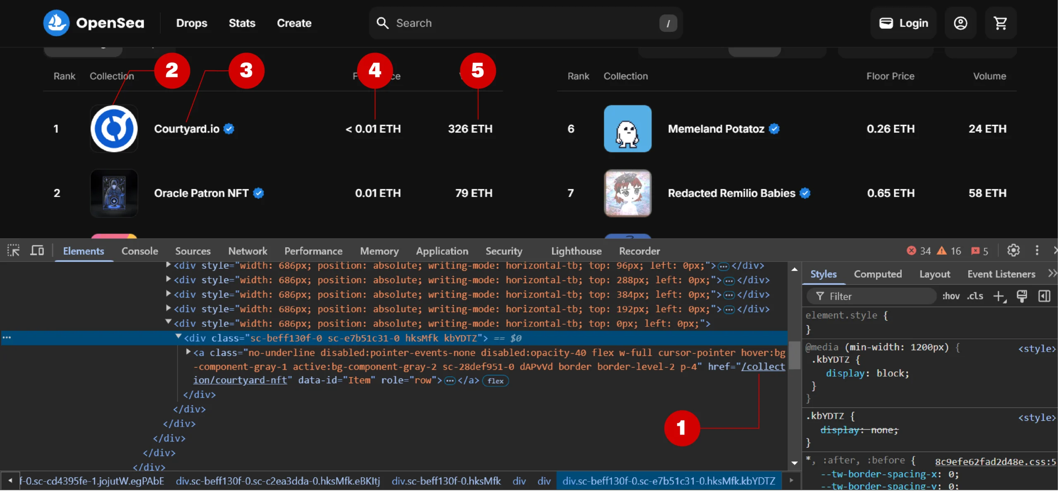Switch to the Console tab
1058x492 pixels.
pos(140,251)
